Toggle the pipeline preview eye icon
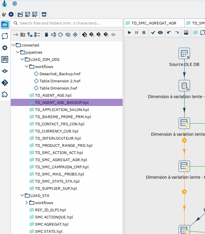This screenshot has width=205, height=234. [160, 33]
